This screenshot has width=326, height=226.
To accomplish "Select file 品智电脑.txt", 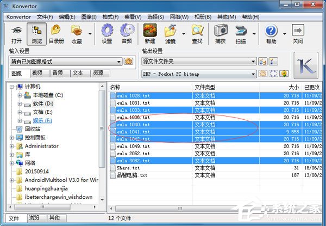I will click(215, 175).
